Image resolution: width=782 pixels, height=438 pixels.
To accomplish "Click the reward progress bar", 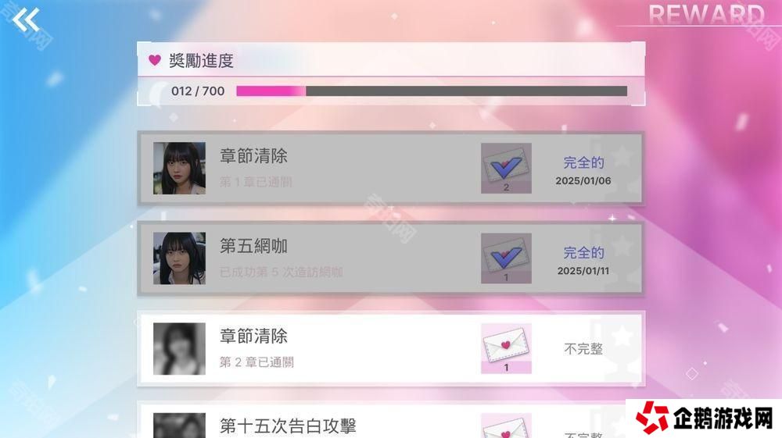I will point(432,91).
